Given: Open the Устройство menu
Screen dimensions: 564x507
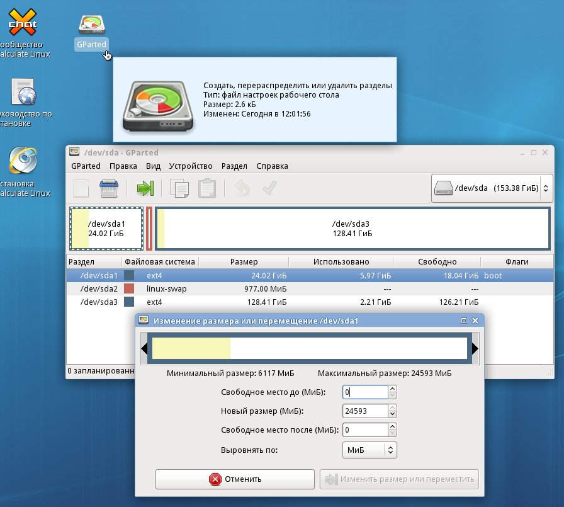Looking at the screenshot, I should pos(191,166).
